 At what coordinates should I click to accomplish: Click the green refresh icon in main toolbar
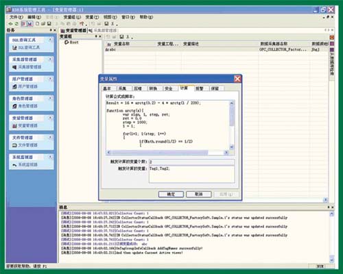16,23
